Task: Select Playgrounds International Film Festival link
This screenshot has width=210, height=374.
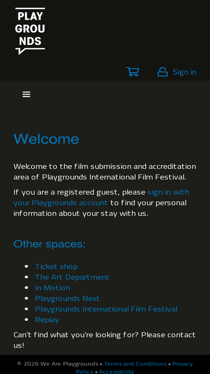Action: 106,309
